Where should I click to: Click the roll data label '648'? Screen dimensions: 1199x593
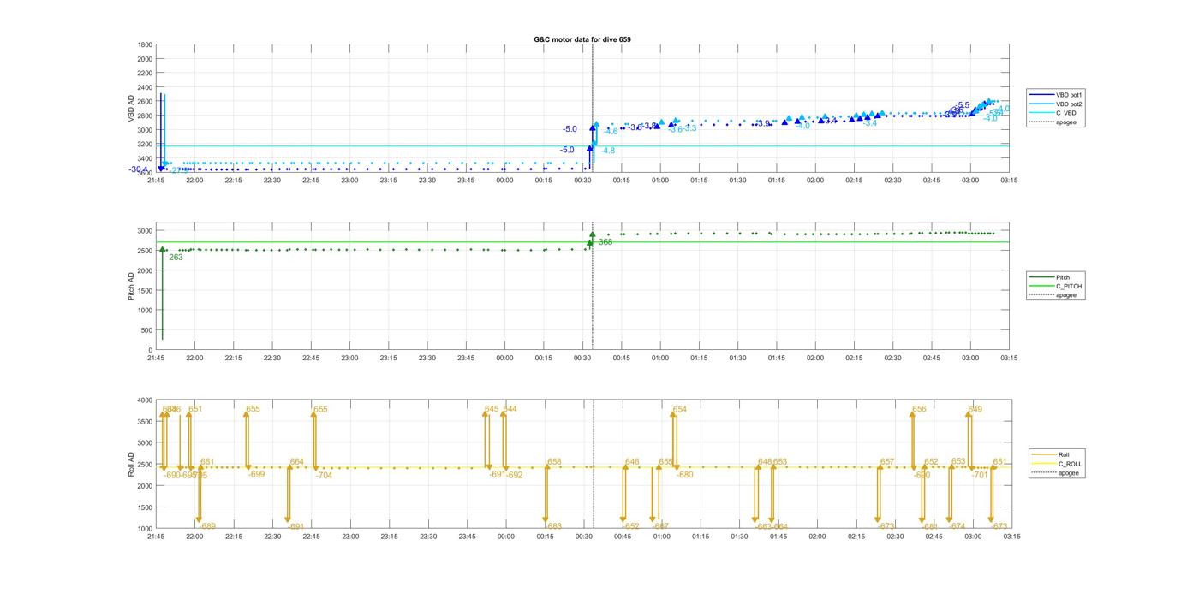click(765, 462)
